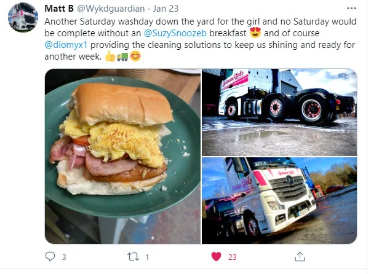Open the truck rear wheels photo
The width and height of the screenshot is (371, 274).
click(279, 112)
